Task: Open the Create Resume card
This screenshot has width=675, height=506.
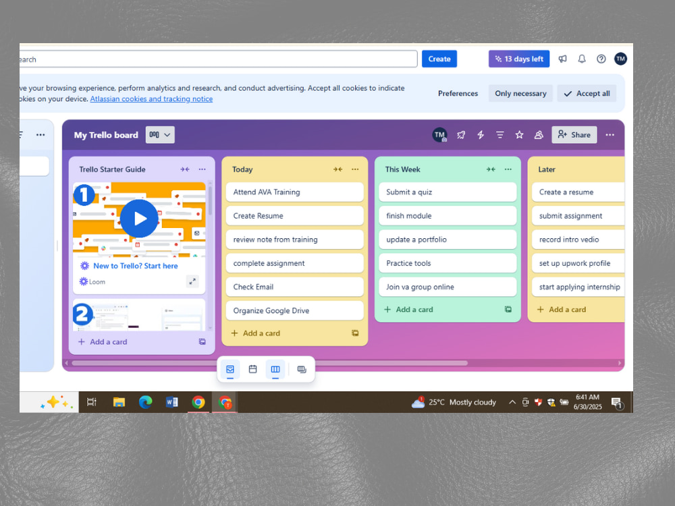Action: [294, 216]
